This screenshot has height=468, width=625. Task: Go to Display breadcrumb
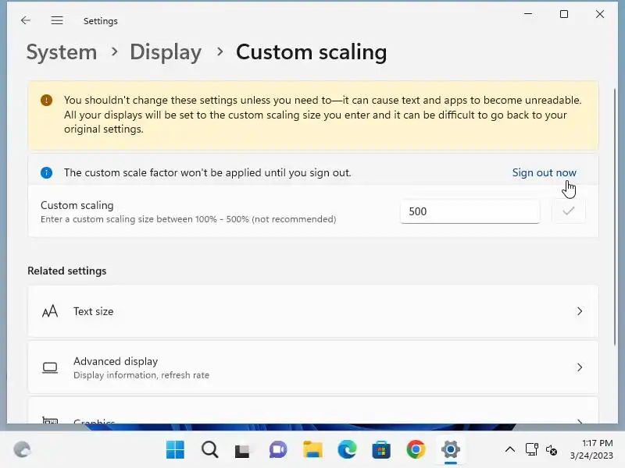pos(166,52)
